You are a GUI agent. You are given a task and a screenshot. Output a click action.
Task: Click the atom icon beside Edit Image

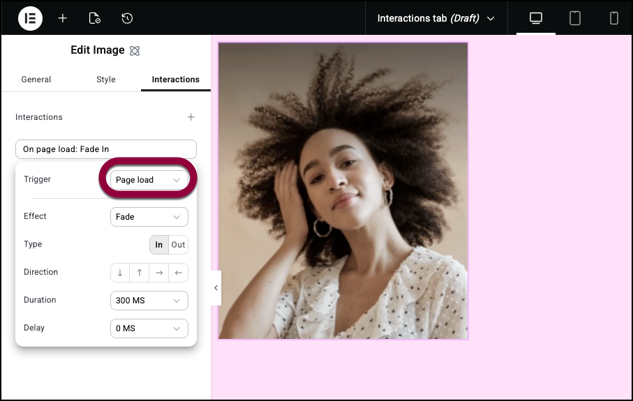click(135, 51)
